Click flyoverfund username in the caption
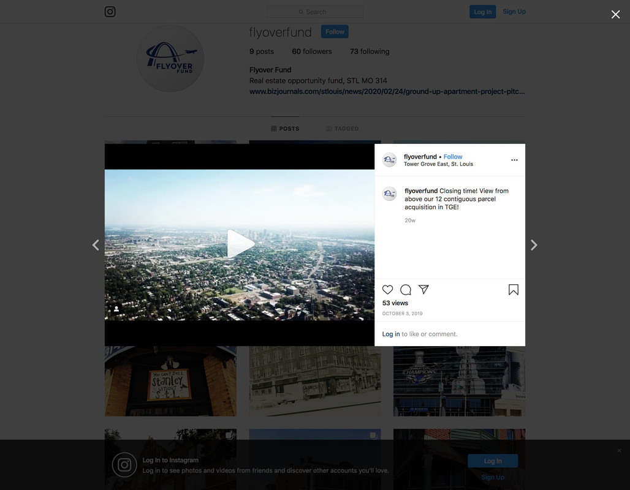630x490 pixels. point(421,190)
